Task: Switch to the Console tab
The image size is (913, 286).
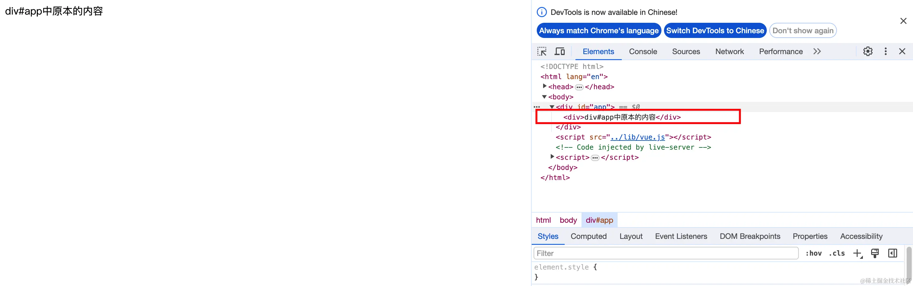Action: pyautogui.click(x=643, y=52)
